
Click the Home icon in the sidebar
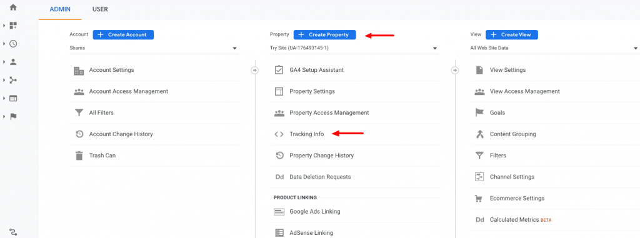pyautogui.click(x=13, y=7)
